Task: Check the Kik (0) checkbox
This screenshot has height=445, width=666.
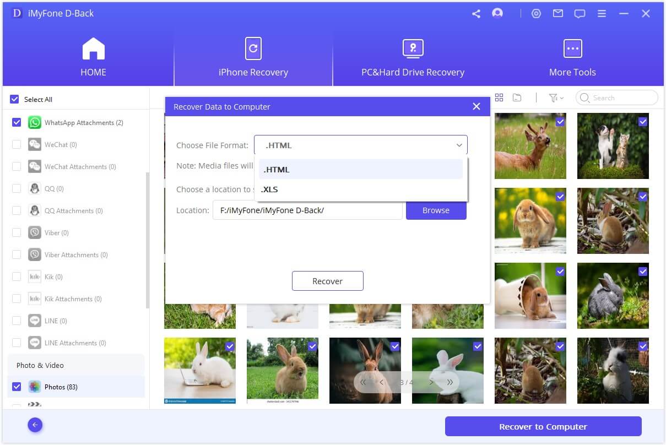Action: (x=17, y=276)
